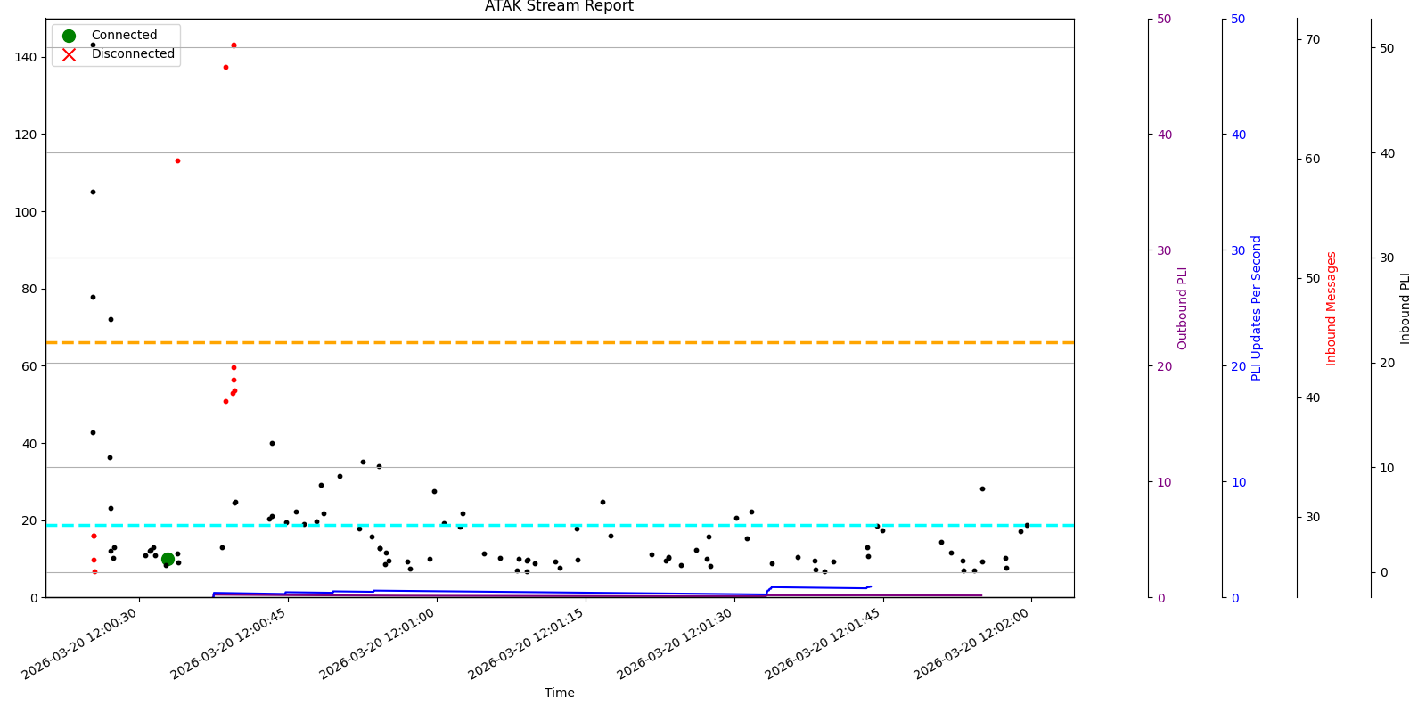The width and height of the screenshot is (1426, 713).
Task: Click the 12:01:00 time tick label
Action: pos(381,643)
